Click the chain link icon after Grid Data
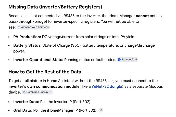Screen dimensions: 176x117 point(101,110)
